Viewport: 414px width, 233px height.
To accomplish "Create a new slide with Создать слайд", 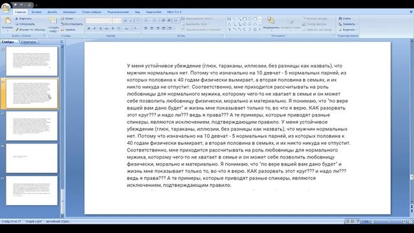I will point(54,25).
